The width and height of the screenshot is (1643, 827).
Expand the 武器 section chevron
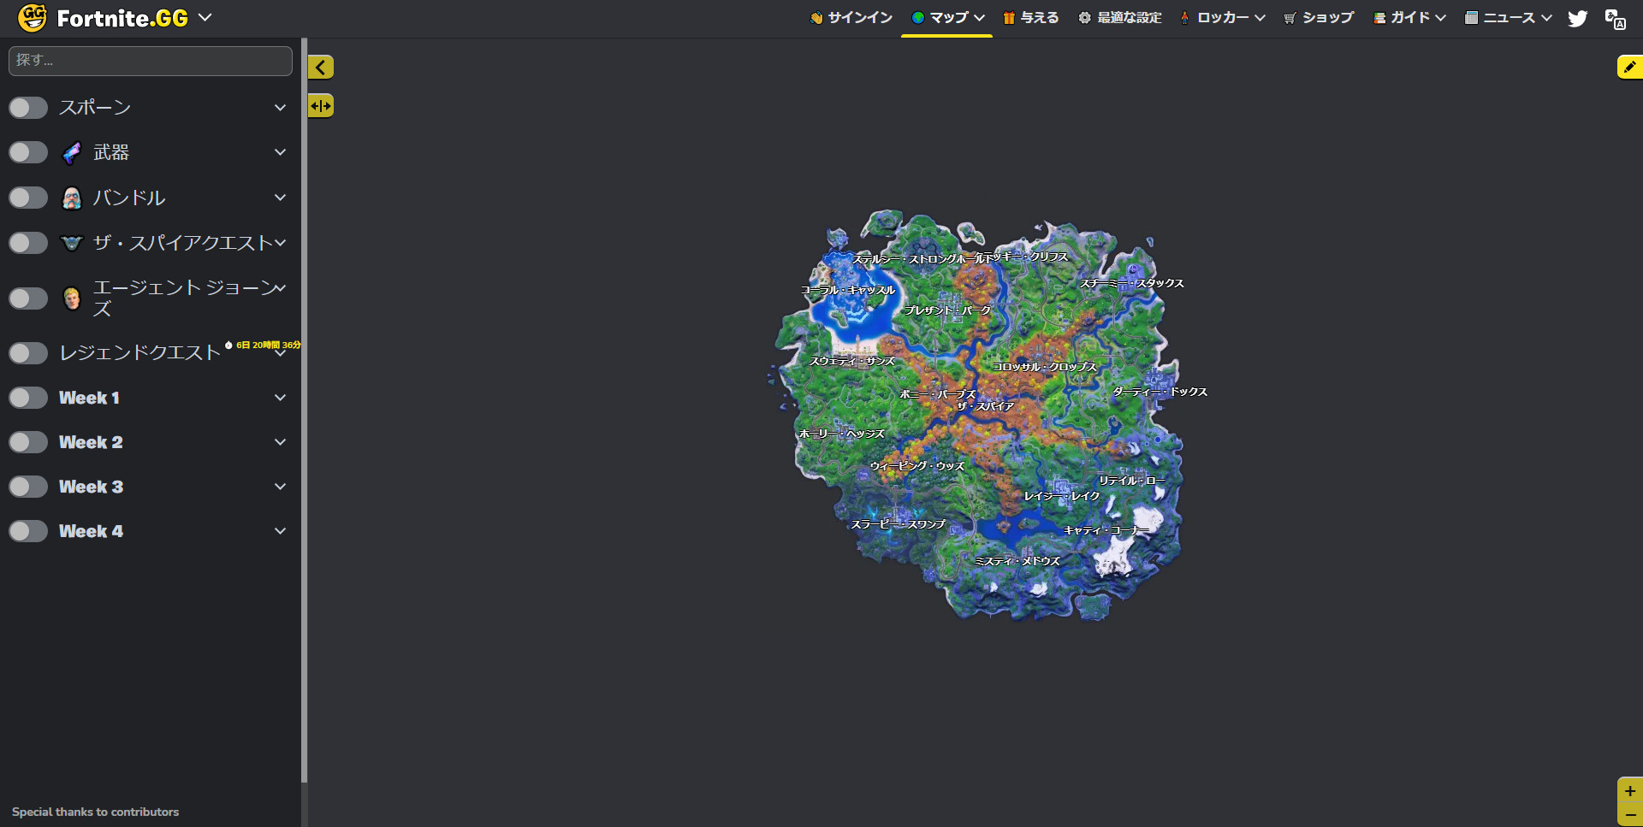[280, 152]
